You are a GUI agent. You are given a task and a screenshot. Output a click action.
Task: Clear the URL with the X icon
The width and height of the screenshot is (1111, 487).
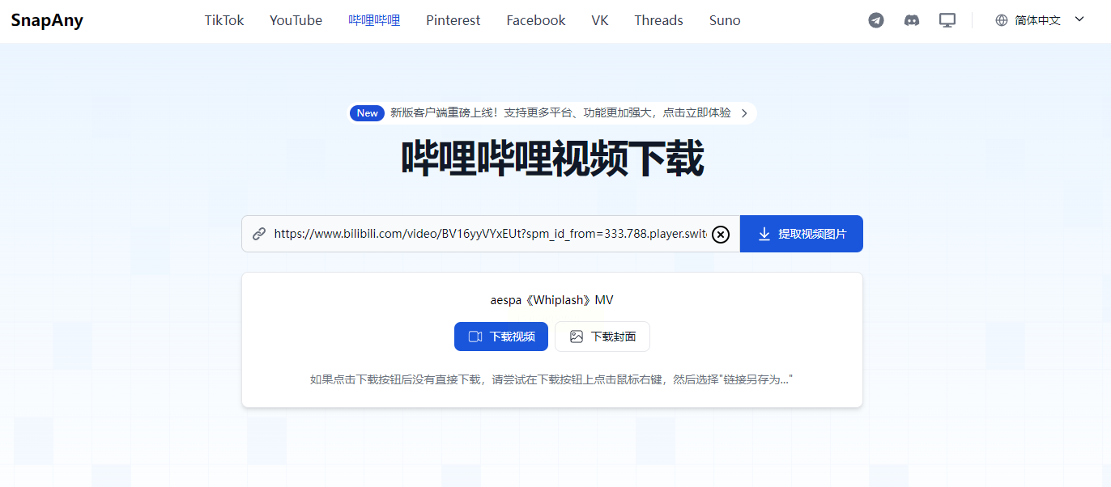pyautogui.click(x=721, y=234)
